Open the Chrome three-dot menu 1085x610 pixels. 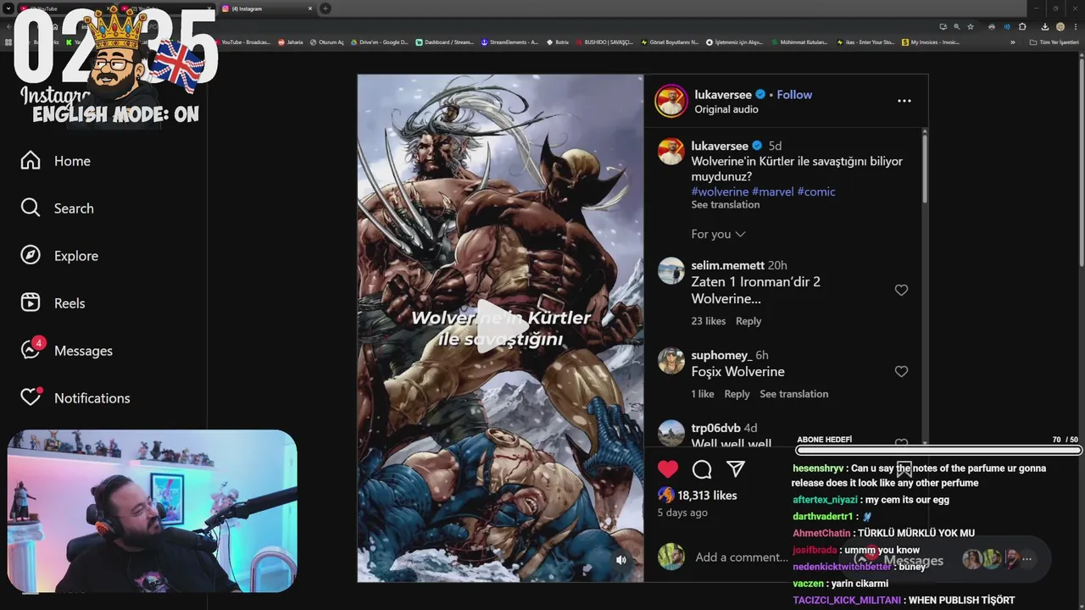pos(1076,26)
